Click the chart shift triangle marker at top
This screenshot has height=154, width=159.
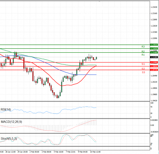point(99,1)
